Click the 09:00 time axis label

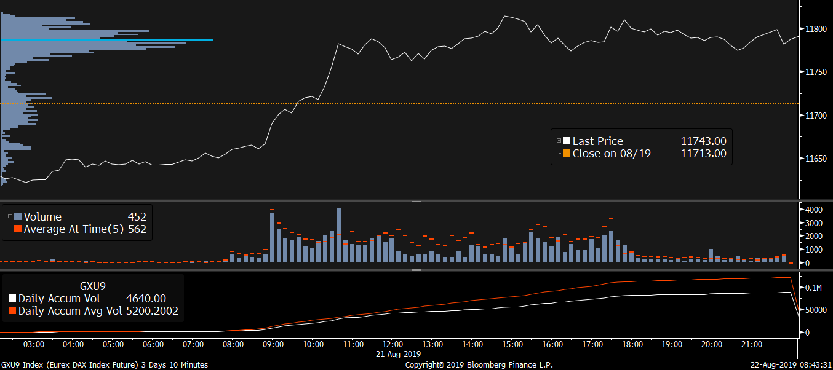(x=273, y=344)
